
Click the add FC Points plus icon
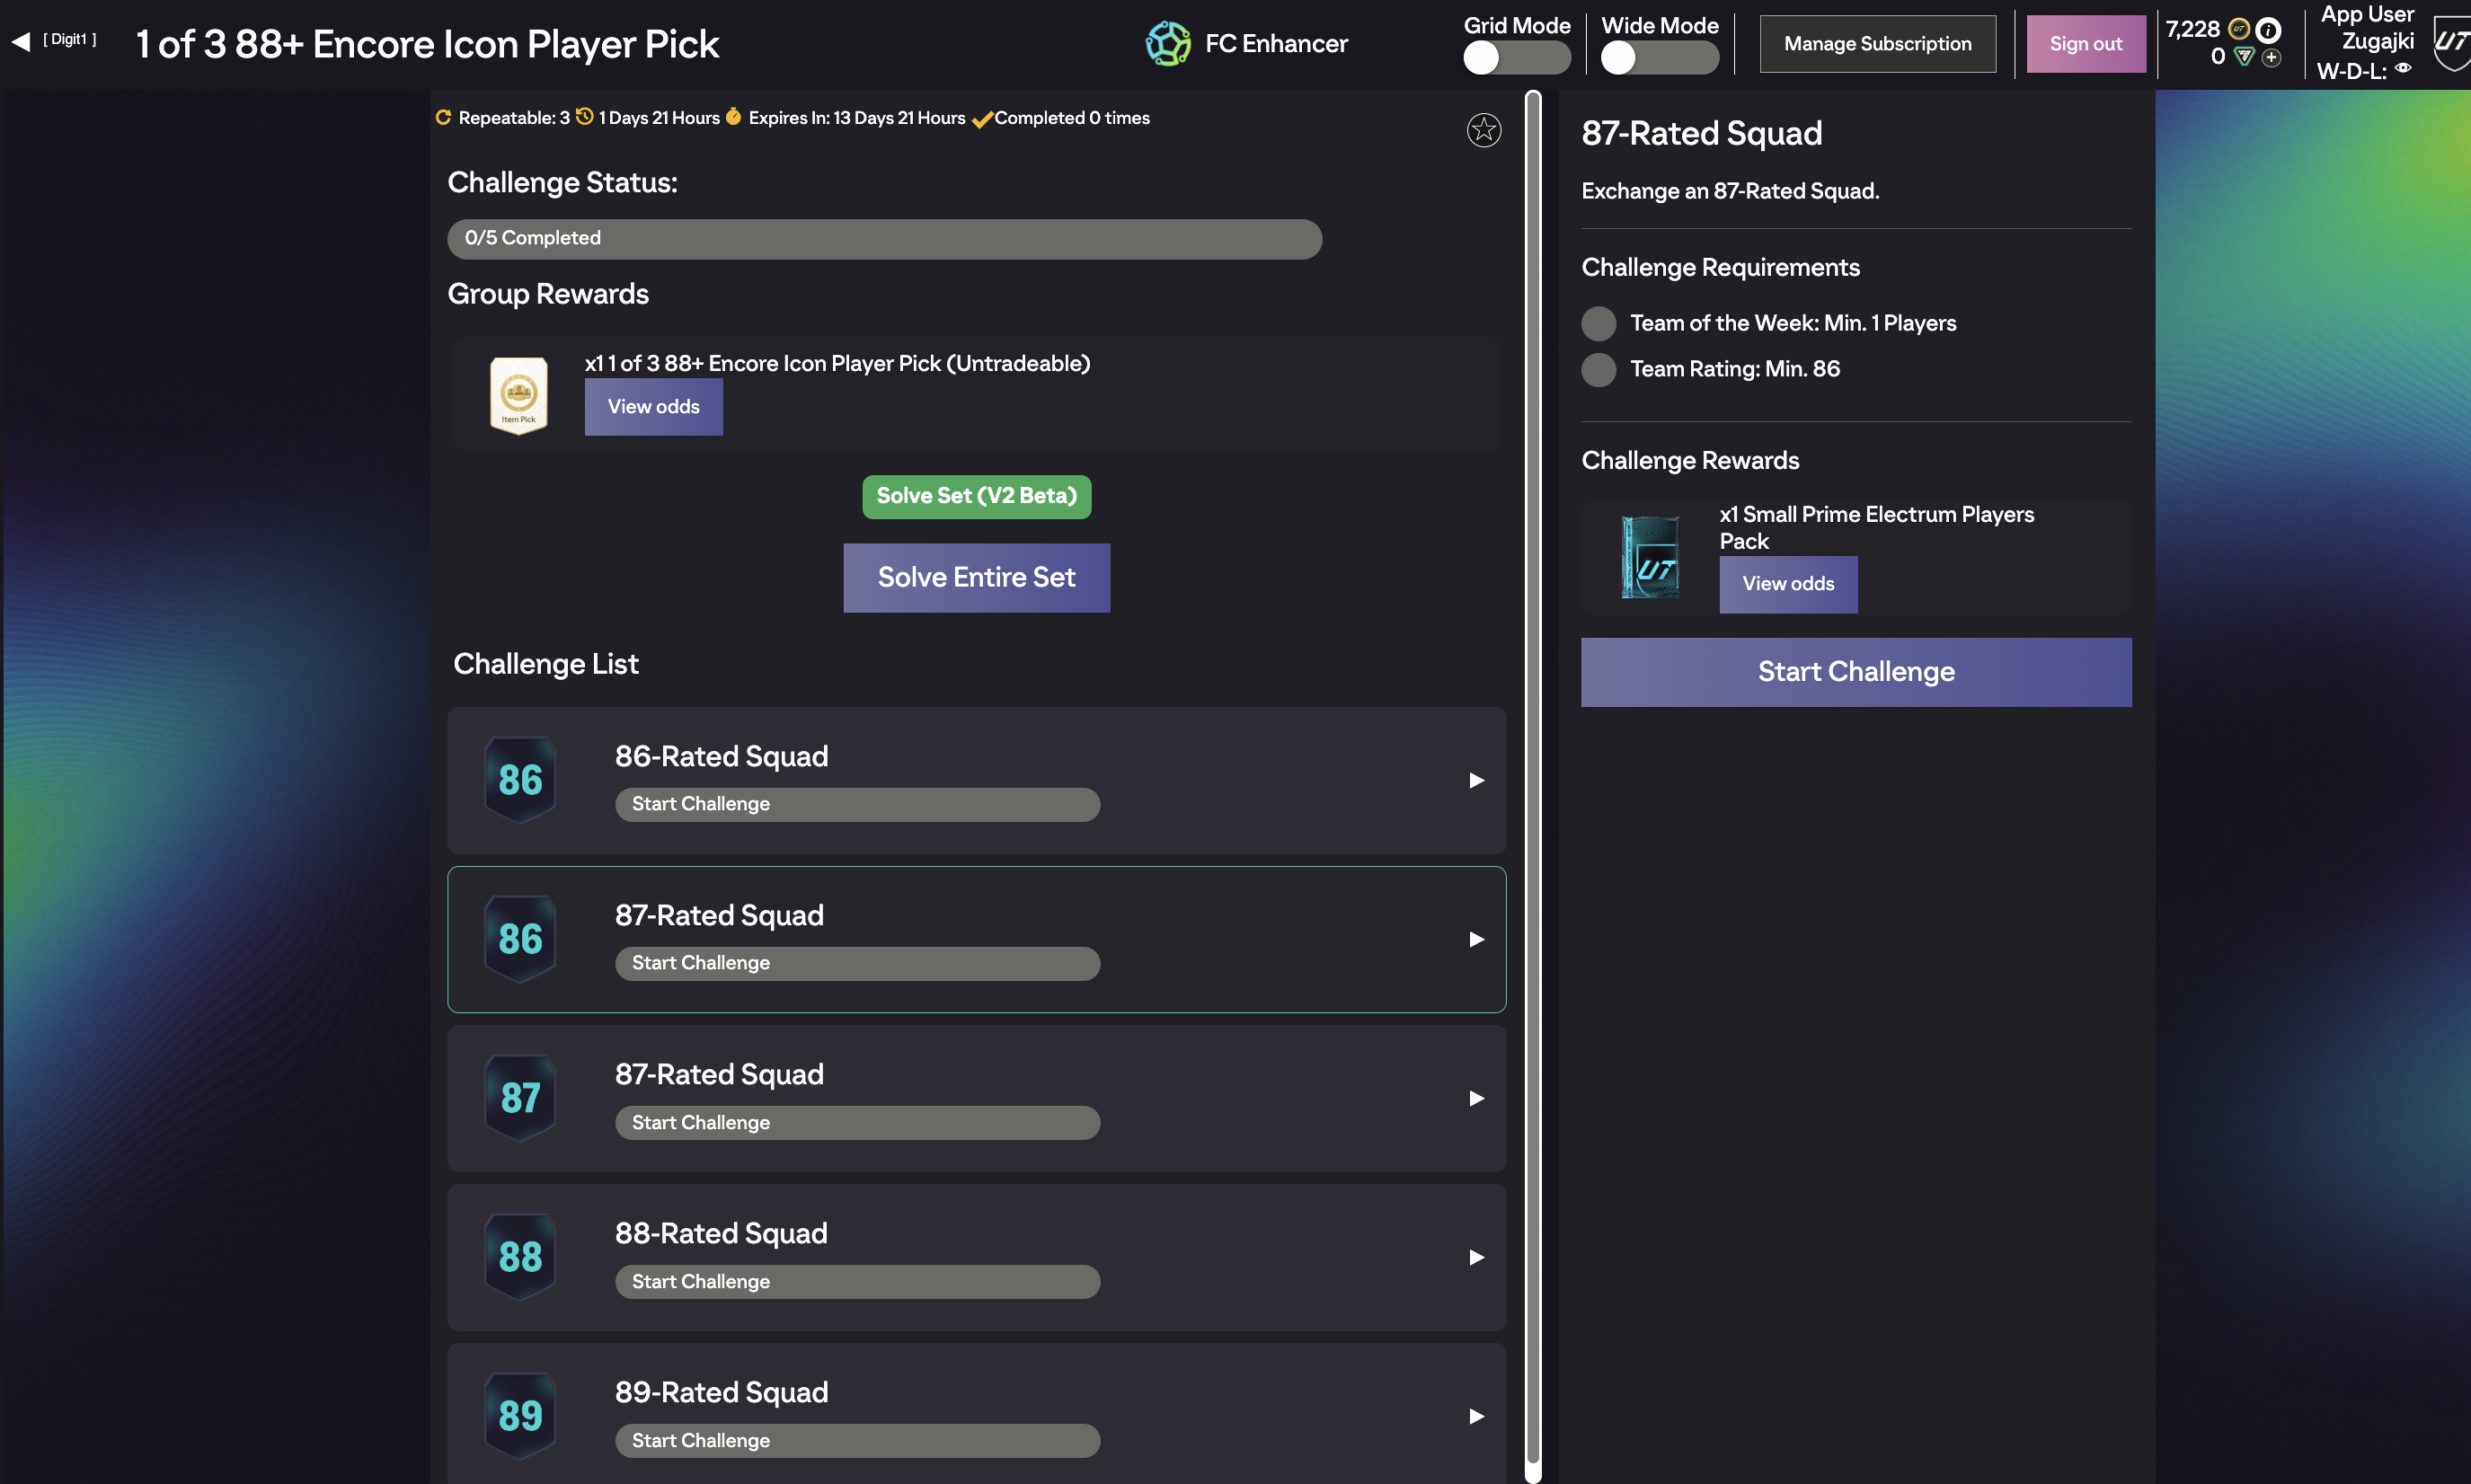[x=2272, y=58]
